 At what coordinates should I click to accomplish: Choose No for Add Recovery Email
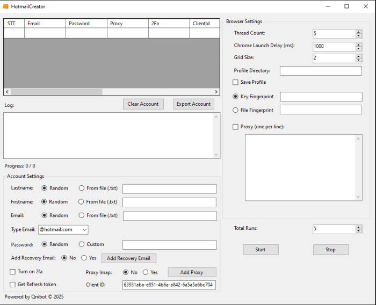pos(64,258)
